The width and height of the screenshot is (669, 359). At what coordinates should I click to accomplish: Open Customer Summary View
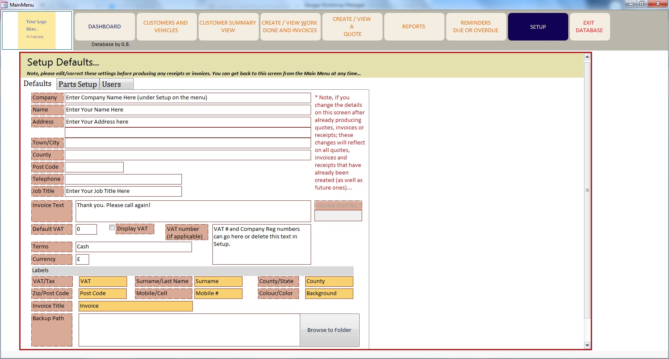click(228, 27)
